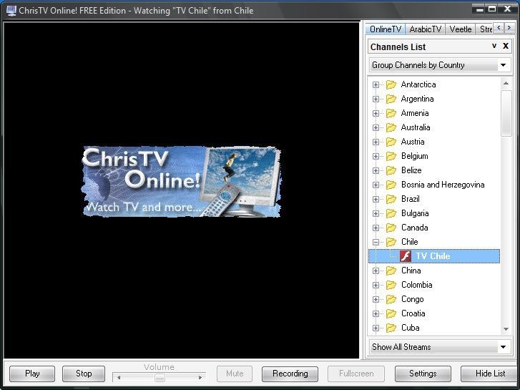Click the Stop button
Image resolution: width=520 pixels, height=390 pixels.
click(x=84, y=374)
